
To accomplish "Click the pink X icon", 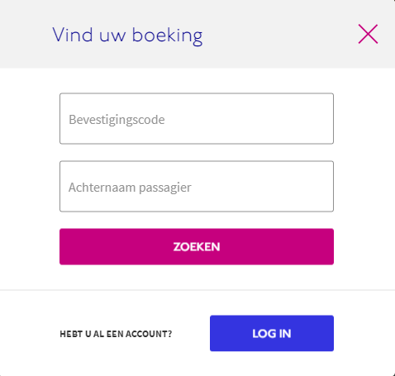I will click(368, 34).
